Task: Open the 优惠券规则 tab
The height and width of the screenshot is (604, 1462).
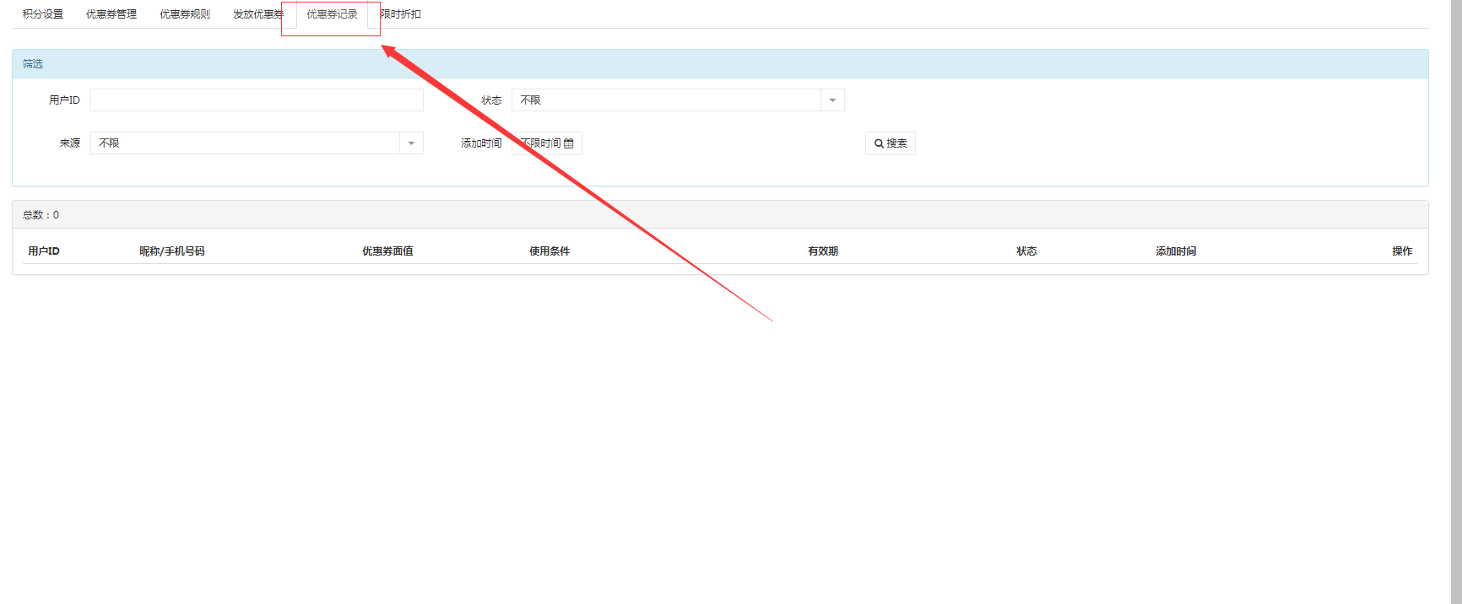Action: click(185, 14)
